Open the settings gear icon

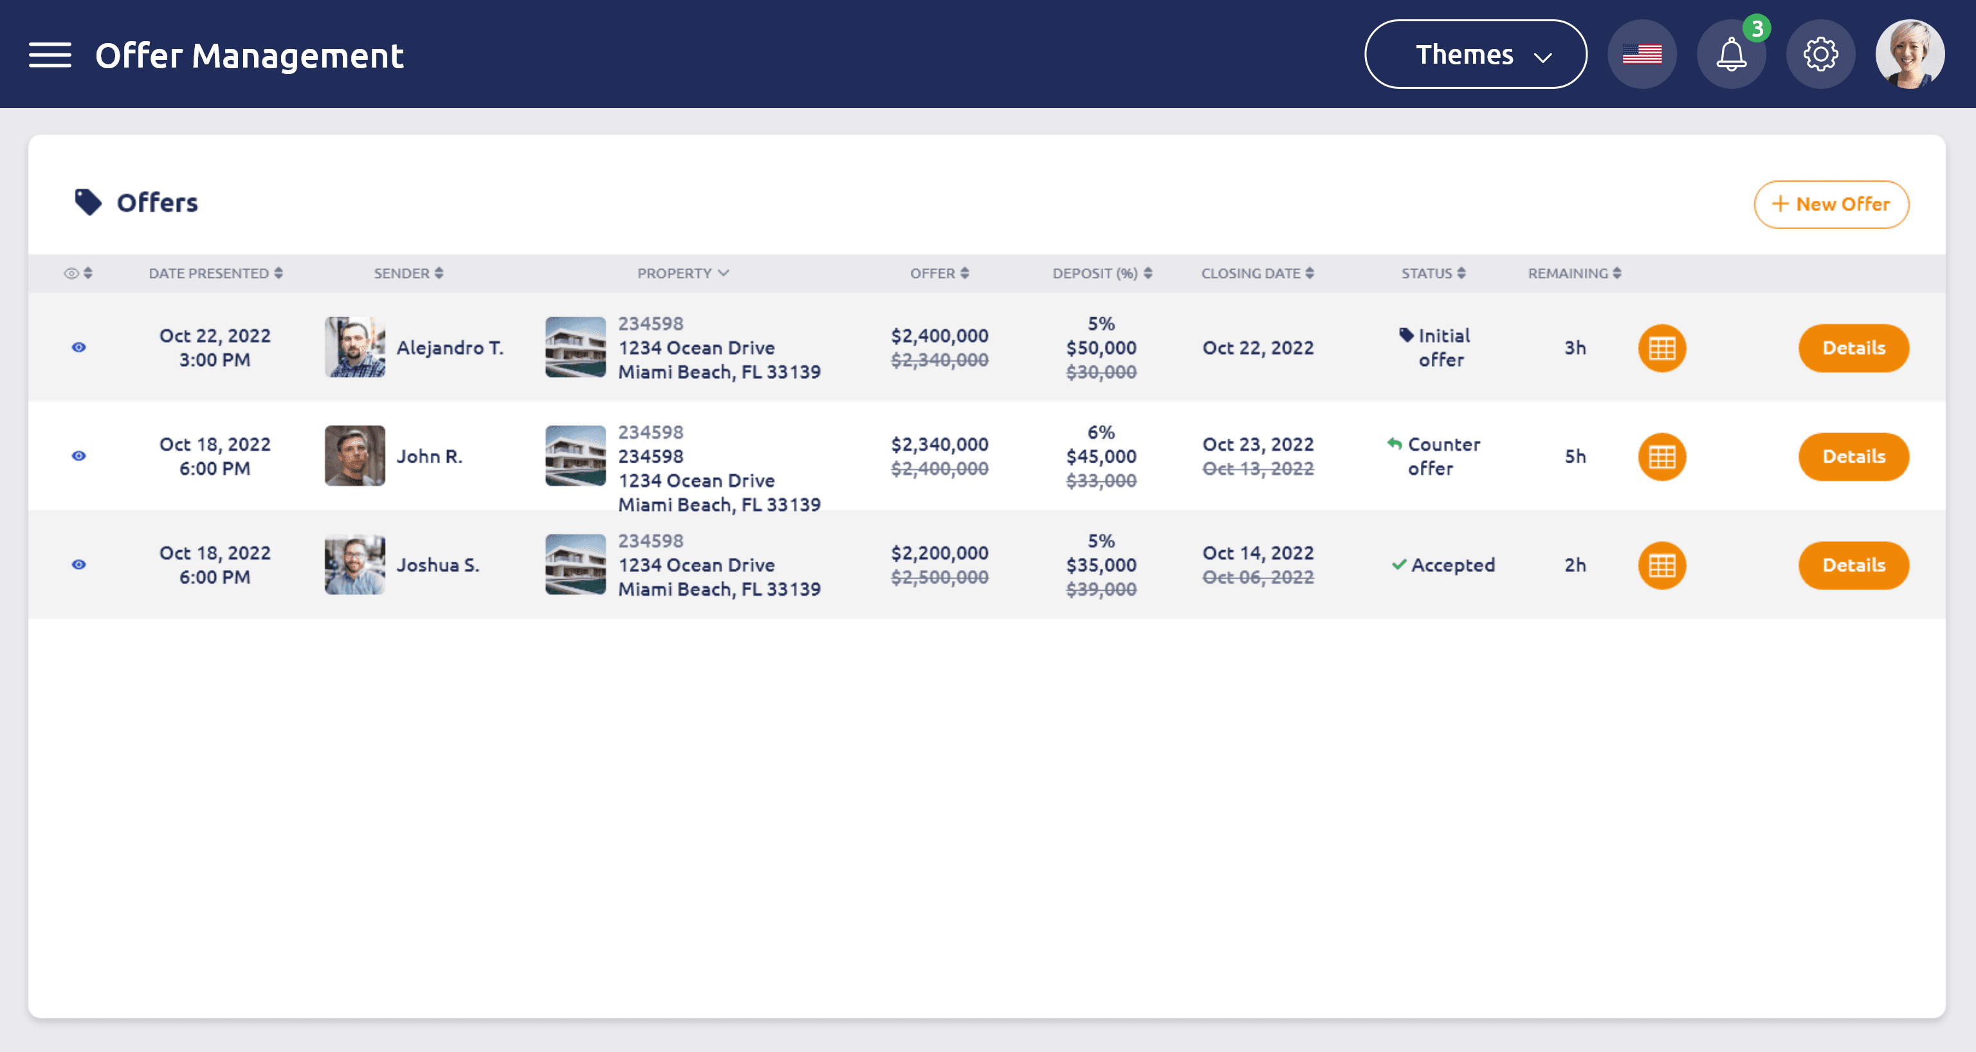[x=1820, y=55]
